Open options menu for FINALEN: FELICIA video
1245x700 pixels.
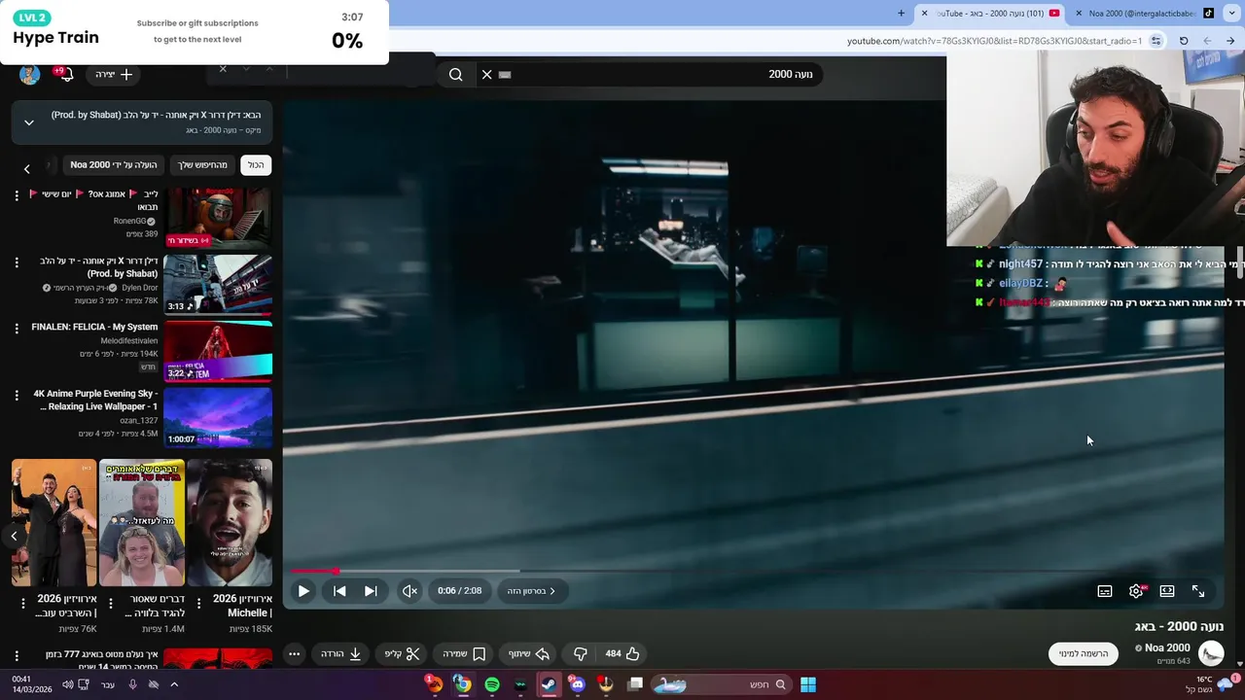17,329
